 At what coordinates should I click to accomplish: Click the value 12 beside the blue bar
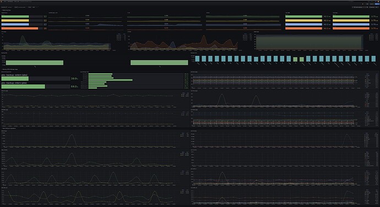[45, 24]
